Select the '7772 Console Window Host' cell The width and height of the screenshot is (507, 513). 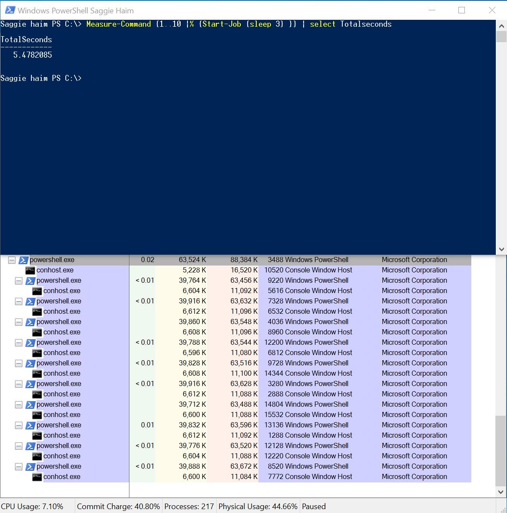coord(310,477)
